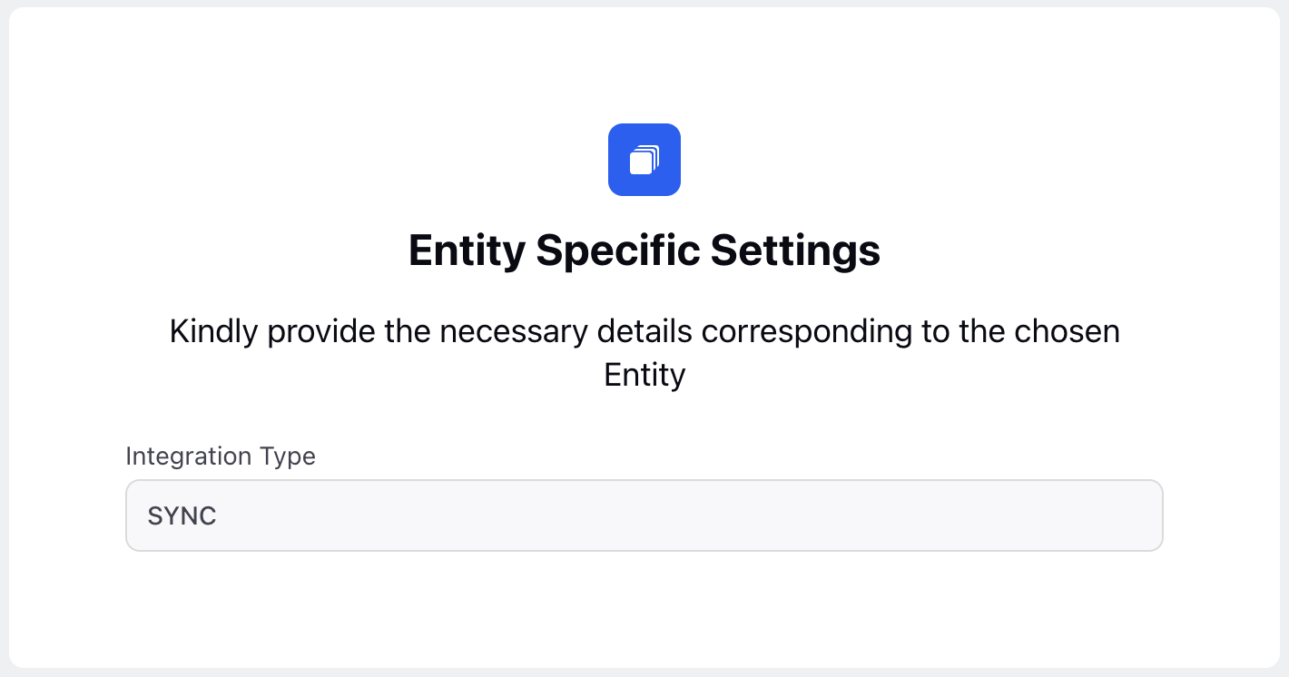The width and height of the screenshot is (1289, 677).
Task: Click the Entity Specific Settings heading
Action: 644,250
